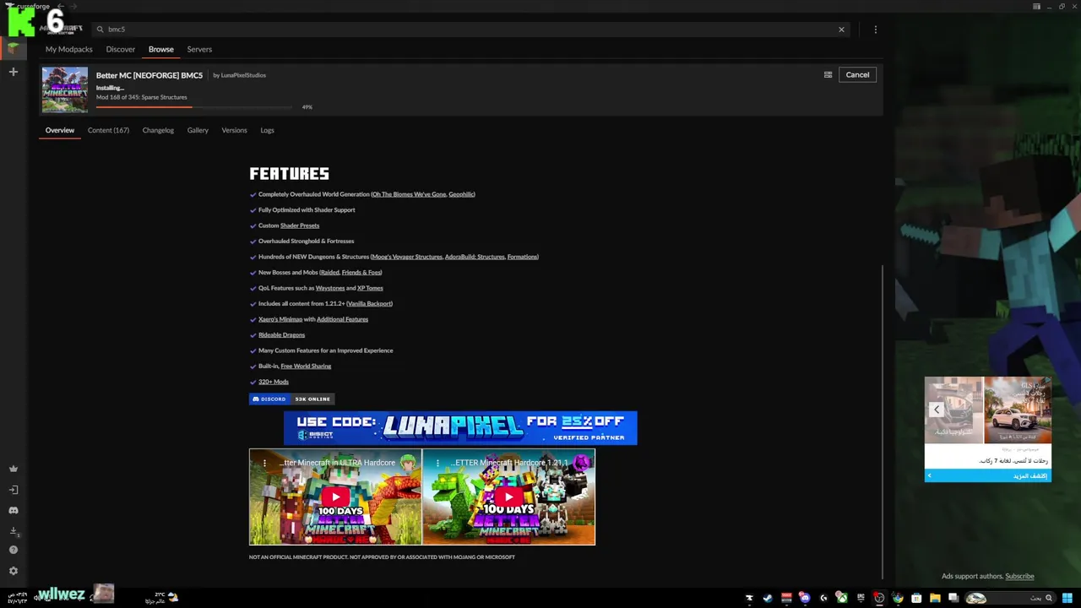Viewport: 1081px width, 608px height.
Task: Open the Waystones link
Action: (330, 288)
